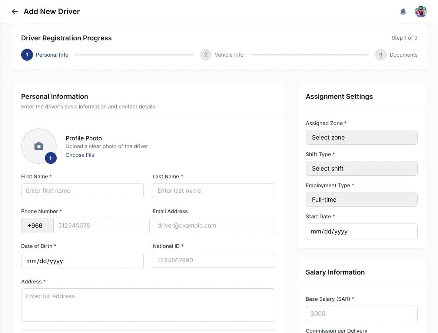Focus the Last Name input
The width and height of the screenshot is (438, 333).
tap(214, 191)
